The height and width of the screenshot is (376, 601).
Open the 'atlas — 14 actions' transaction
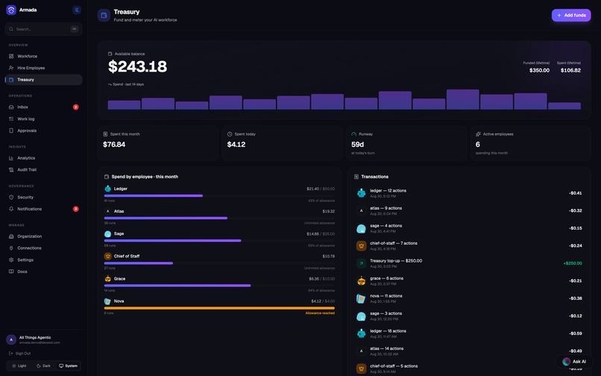469,351
